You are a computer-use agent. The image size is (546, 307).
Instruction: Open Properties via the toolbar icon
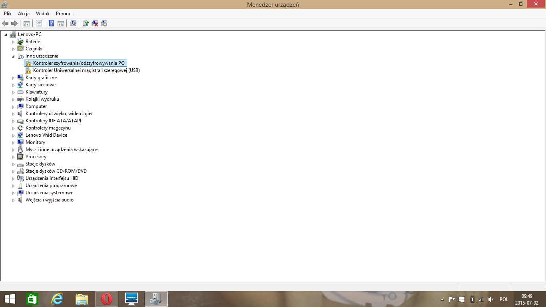(x=39, y=23)
